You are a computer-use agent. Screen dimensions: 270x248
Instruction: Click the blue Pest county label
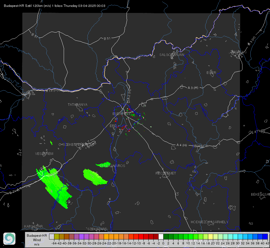tap(190, 166)
